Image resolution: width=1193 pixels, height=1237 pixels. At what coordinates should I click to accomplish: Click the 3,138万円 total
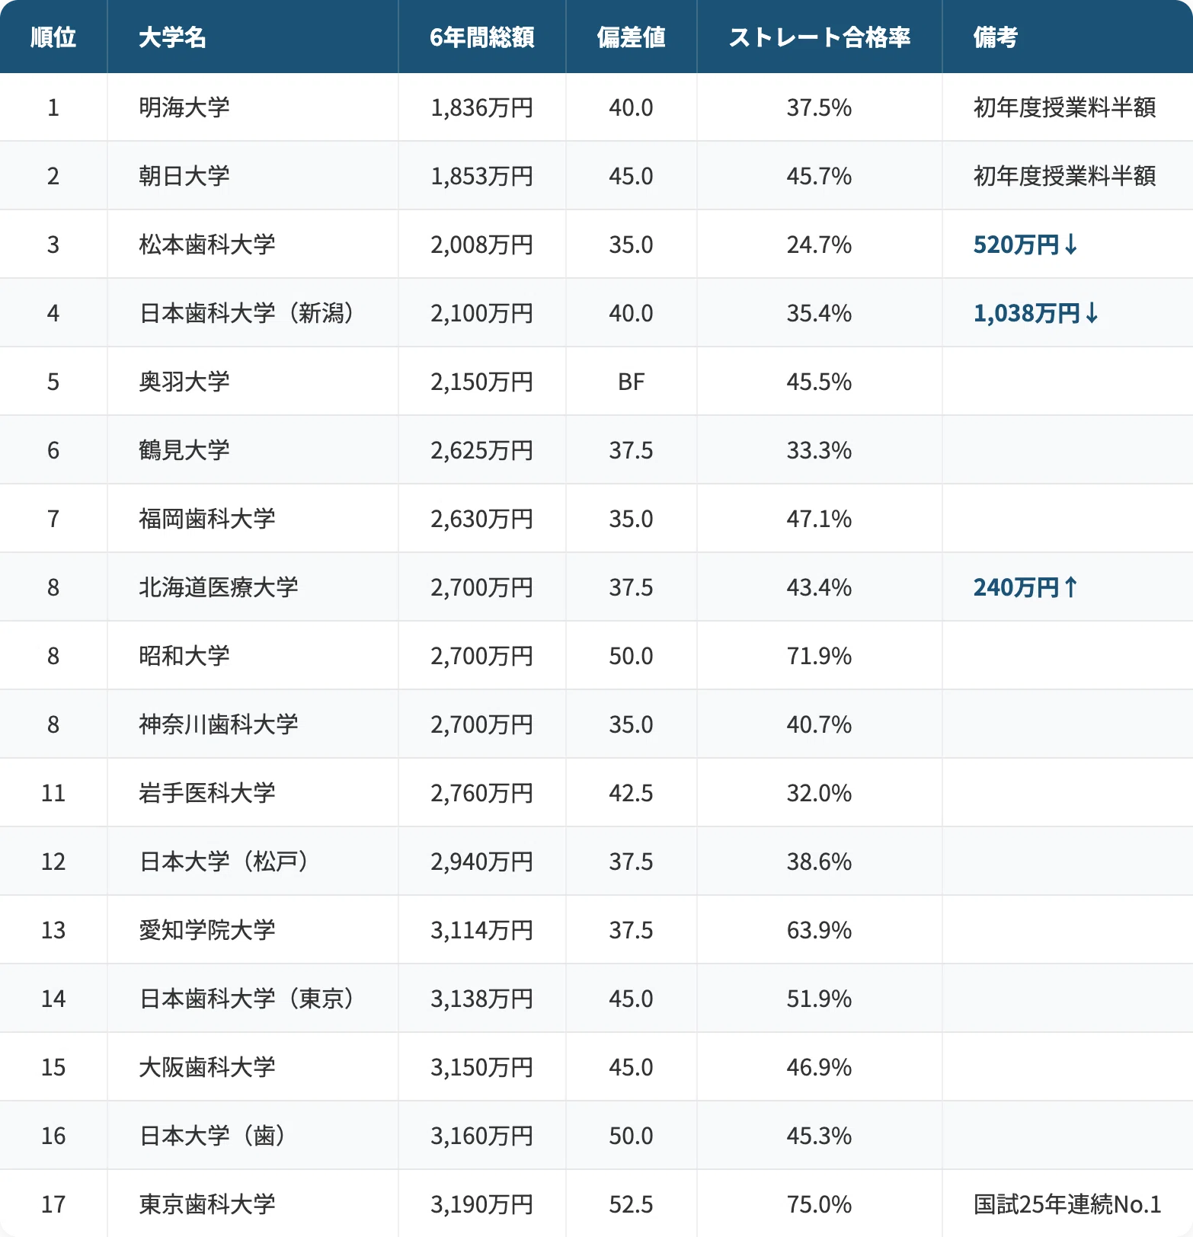482,999
